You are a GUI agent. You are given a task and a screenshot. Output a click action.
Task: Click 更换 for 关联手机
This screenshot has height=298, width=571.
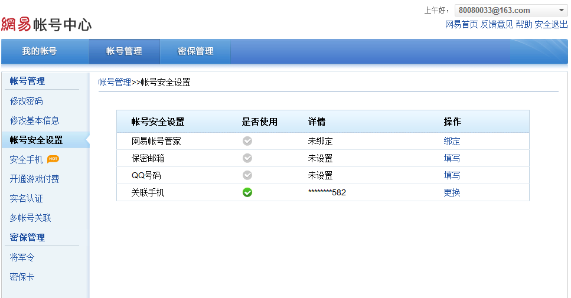click(x=452, y=192)
